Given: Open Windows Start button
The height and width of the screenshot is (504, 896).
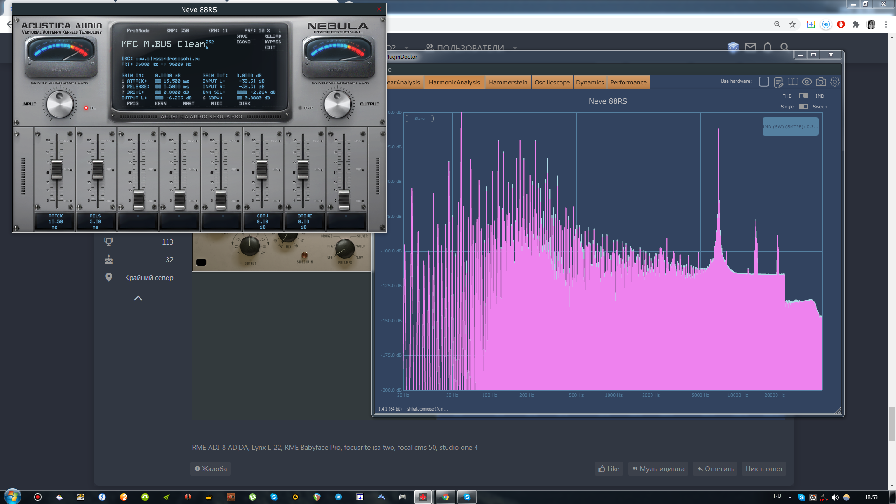Looking at the screenshot, I should pos(12,497).
